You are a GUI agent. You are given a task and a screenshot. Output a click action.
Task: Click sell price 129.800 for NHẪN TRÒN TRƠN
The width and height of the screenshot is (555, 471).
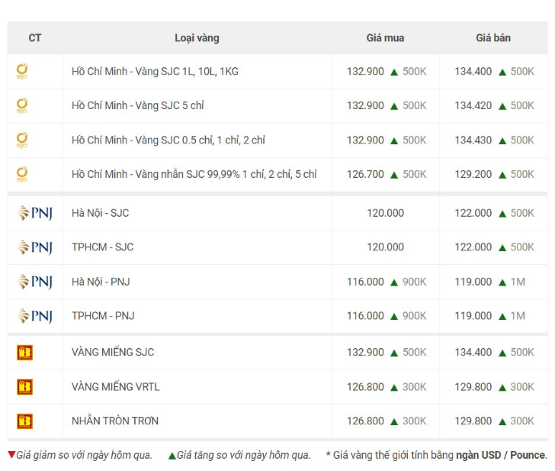pyautogui.click(x=473, y=421)
